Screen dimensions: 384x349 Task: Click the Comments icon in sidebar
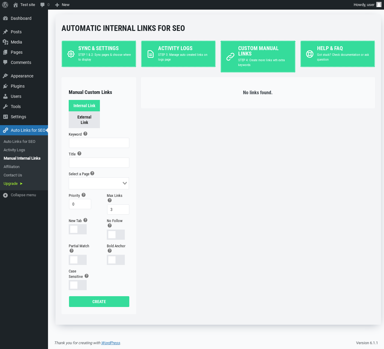click(5, 62)
